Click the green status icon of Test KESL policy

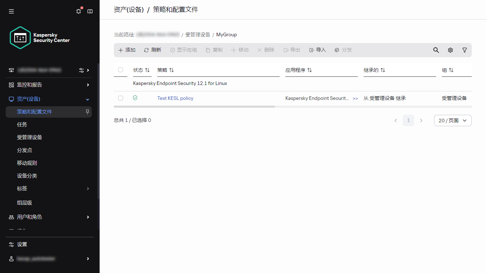(135, 98)
